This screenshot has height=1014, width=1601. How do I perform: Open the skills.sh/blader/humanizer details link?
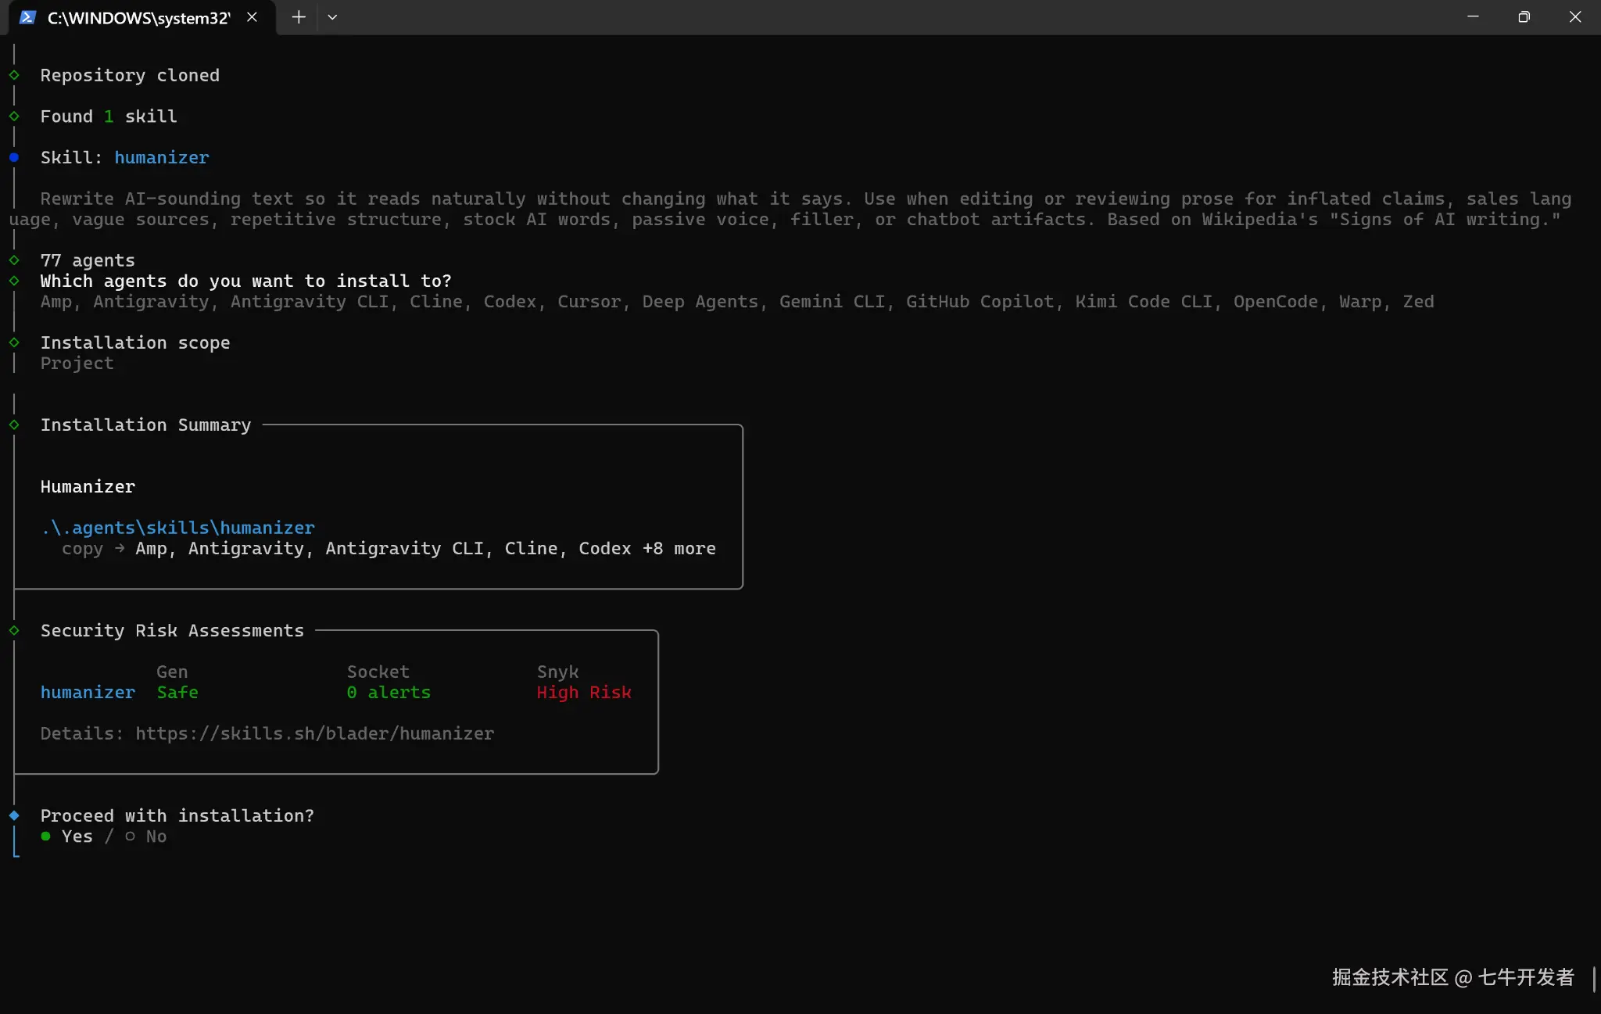coord(314,733)
